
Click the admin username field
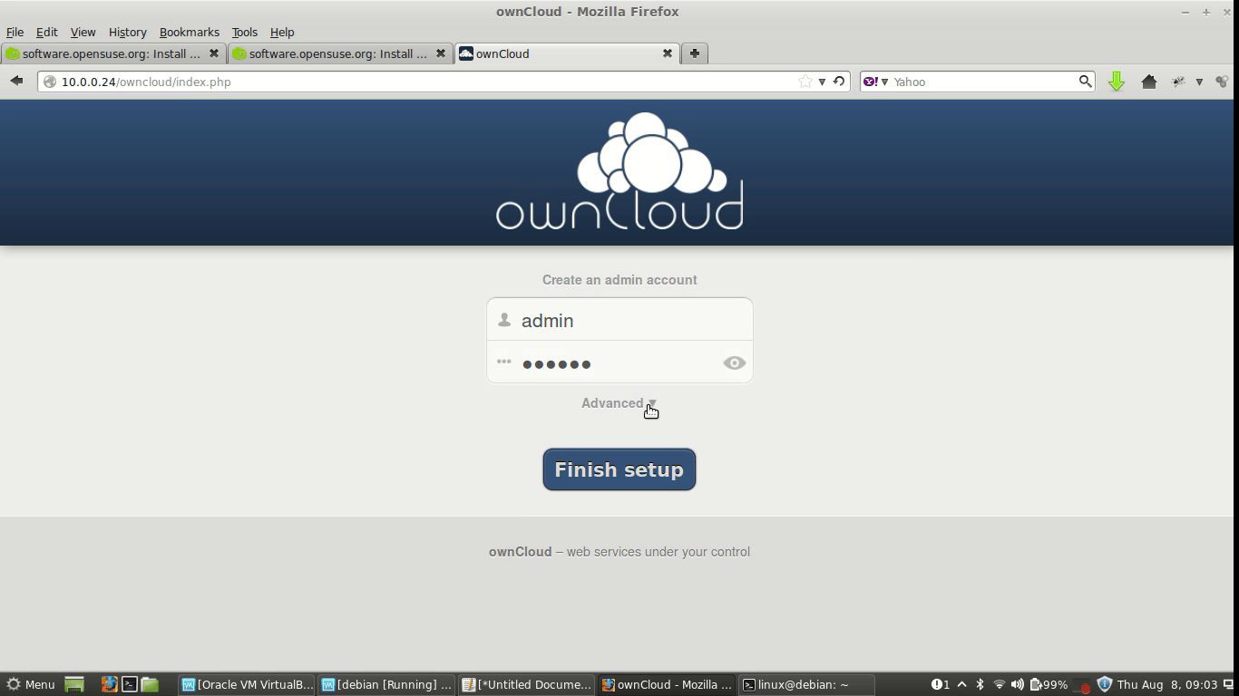pyautogui.click(x=619, y=320)
